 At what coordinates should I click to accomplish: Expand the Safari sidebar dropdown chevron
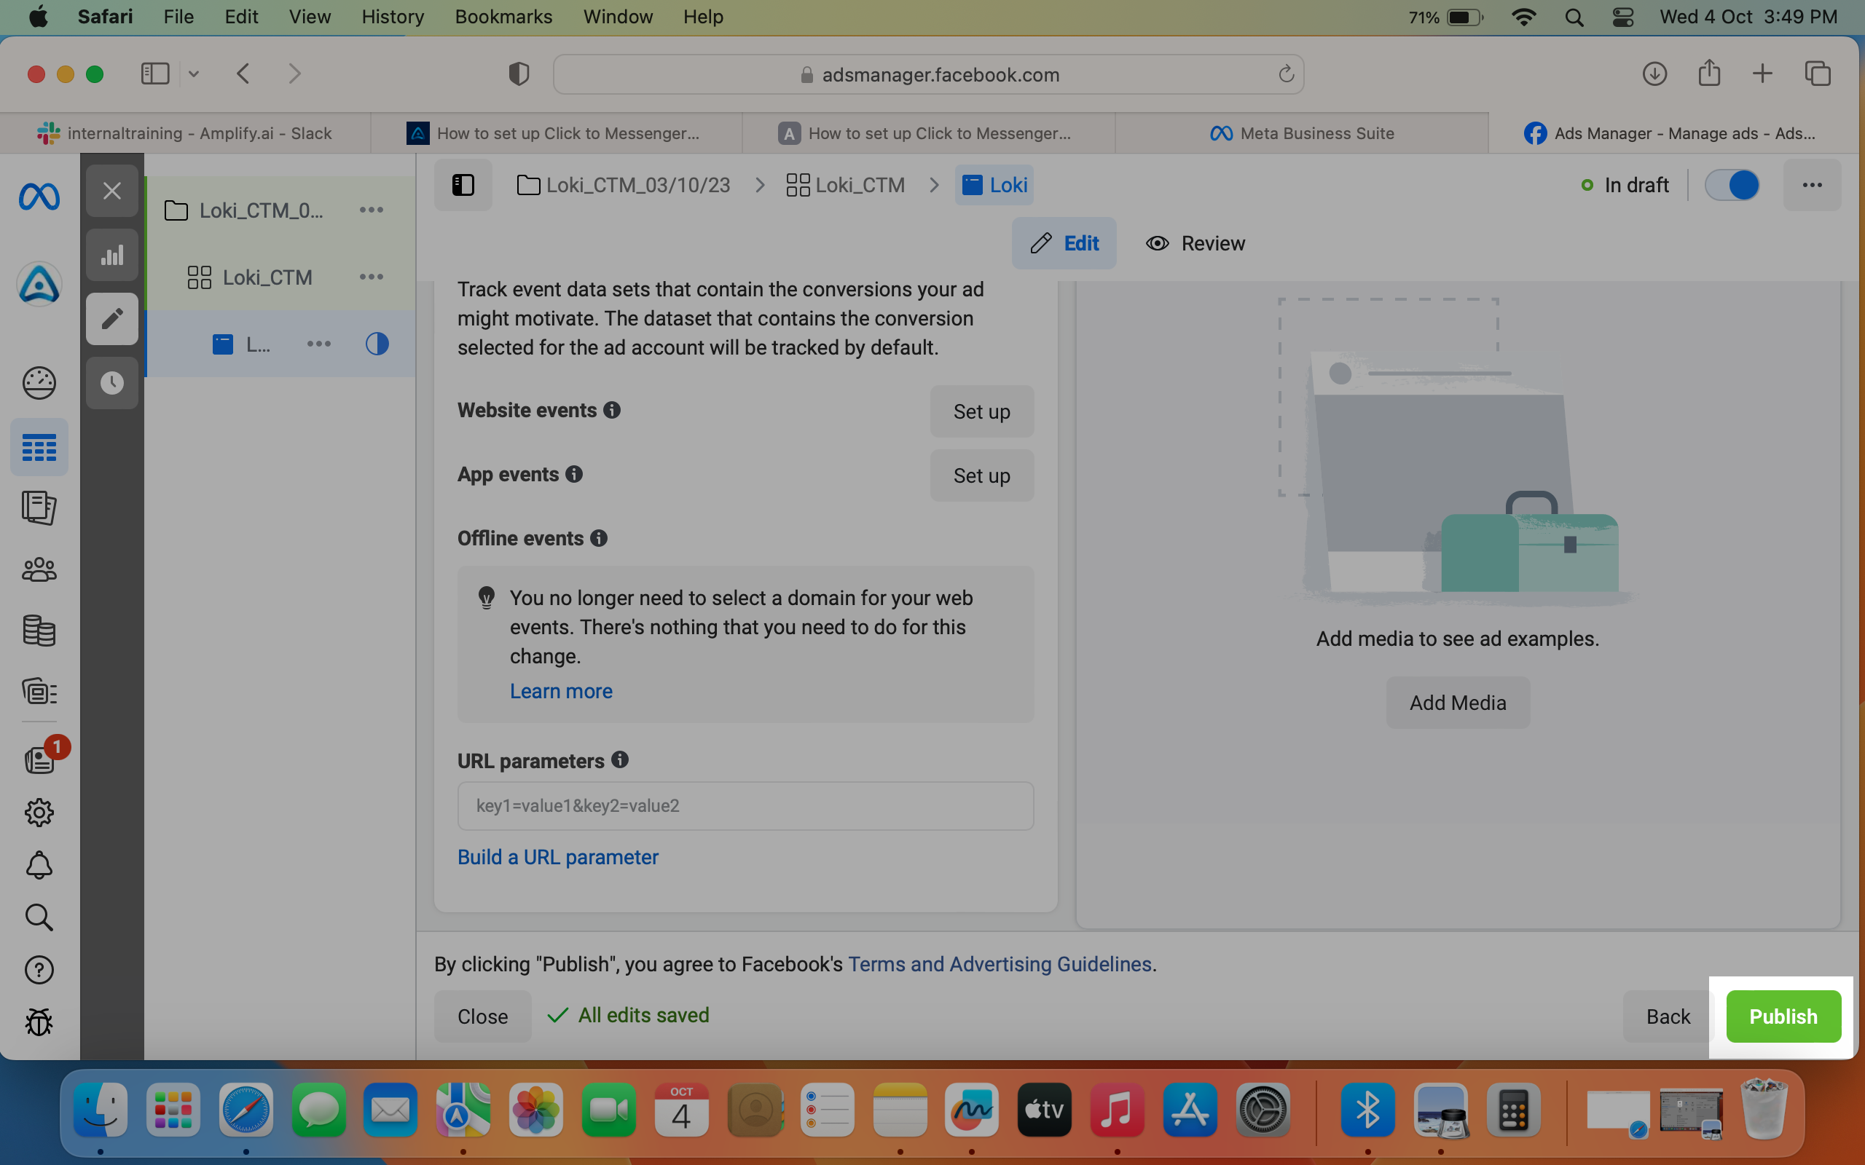[x=194, y=74]
